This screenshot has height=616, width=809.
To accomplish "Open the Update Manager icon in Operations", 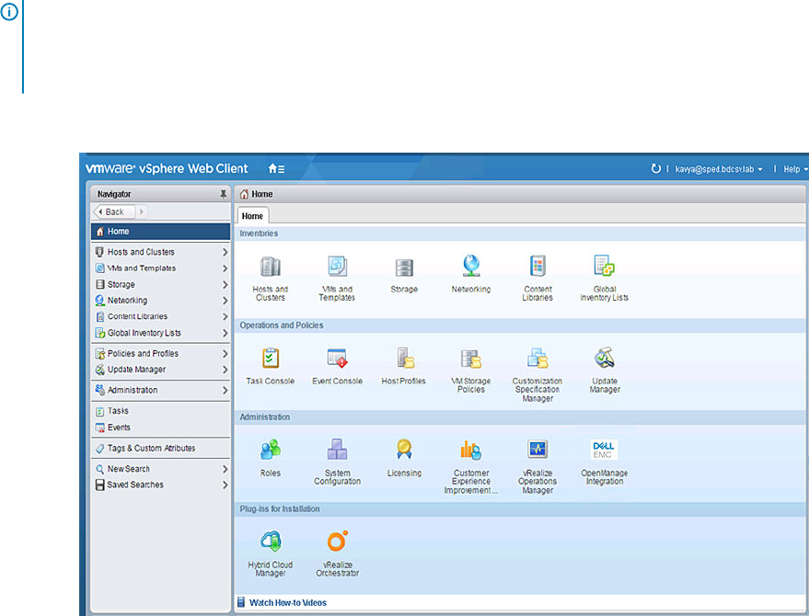I will pos(604,358).
